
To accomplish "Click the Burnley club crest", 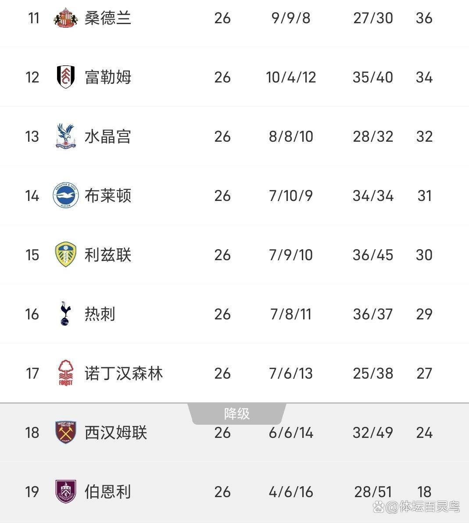I will pos(66,492).
